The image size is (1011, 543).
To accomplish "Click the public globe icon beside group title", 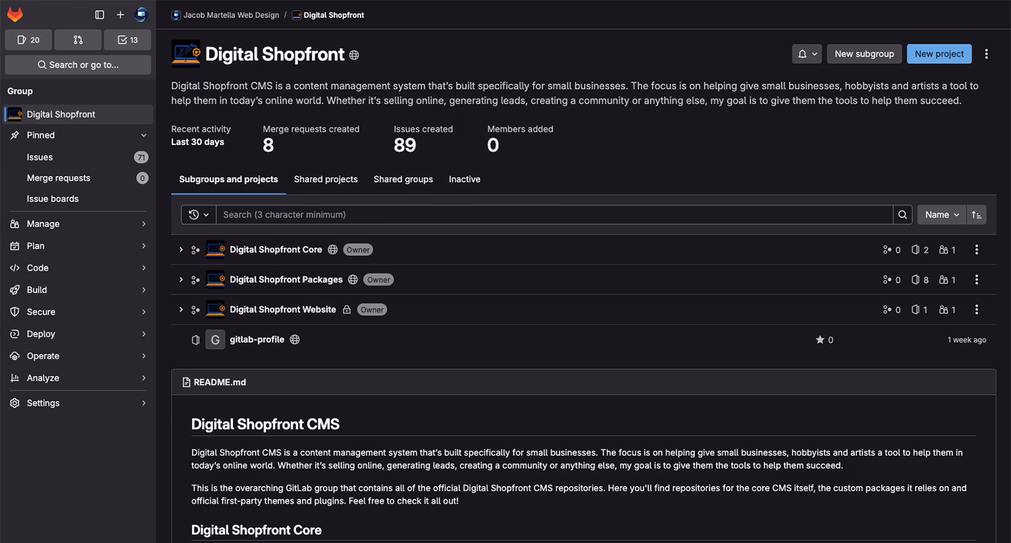I will tap(354, 55).
